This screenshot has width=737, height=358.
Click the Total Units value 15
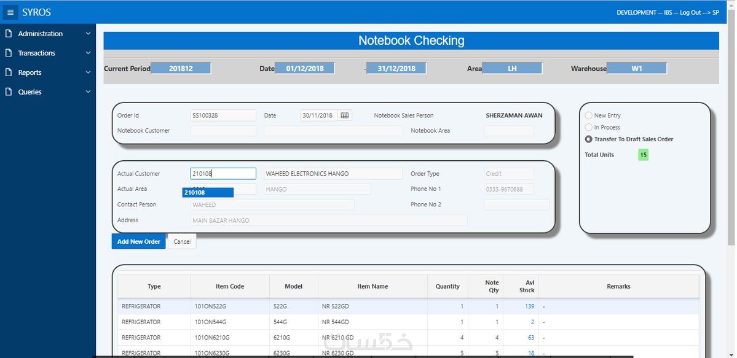[644, 155]
